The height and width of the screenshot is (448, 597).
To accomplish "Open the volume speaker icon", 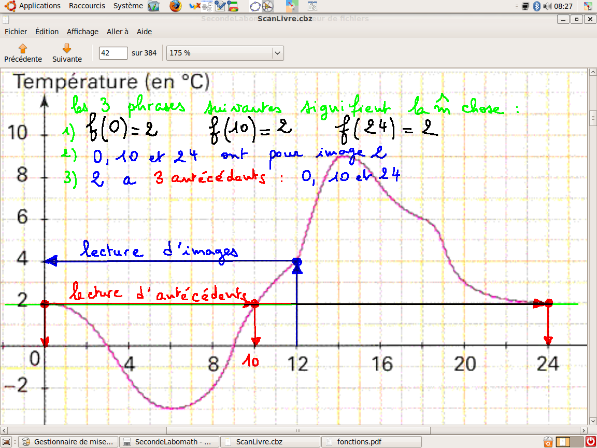I will 547,6.
